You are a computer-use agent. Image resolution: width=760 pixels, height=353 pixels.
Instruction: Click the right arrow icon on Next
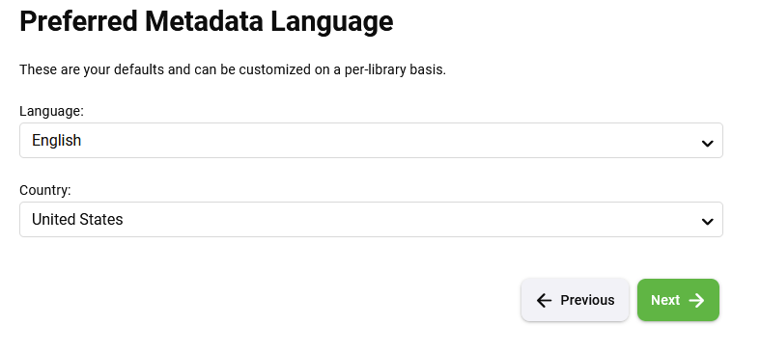coord(696,300)
